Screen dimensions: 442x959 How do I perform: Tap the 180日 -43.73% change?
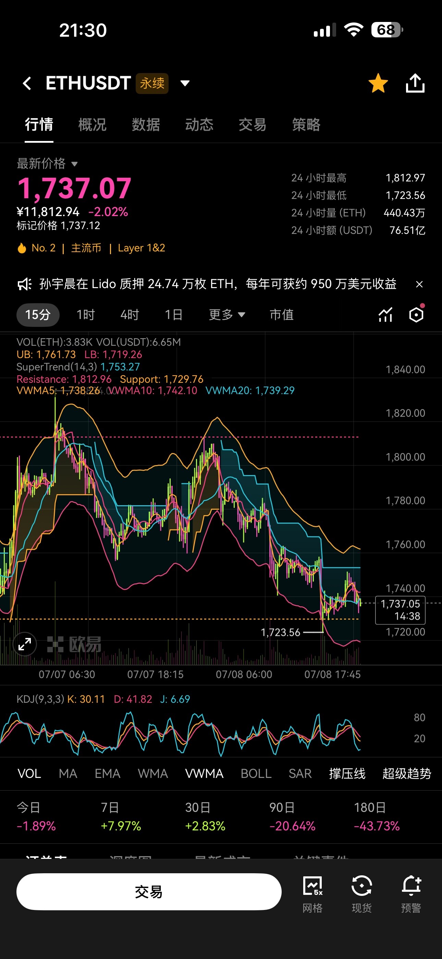(377, 817)
